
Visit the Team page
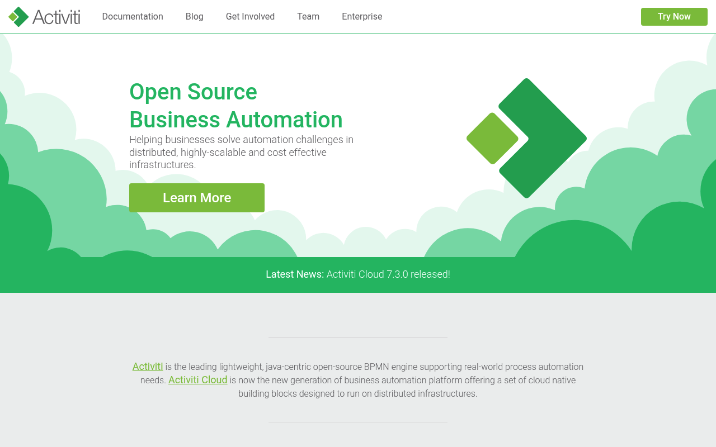tap(308, 17)
